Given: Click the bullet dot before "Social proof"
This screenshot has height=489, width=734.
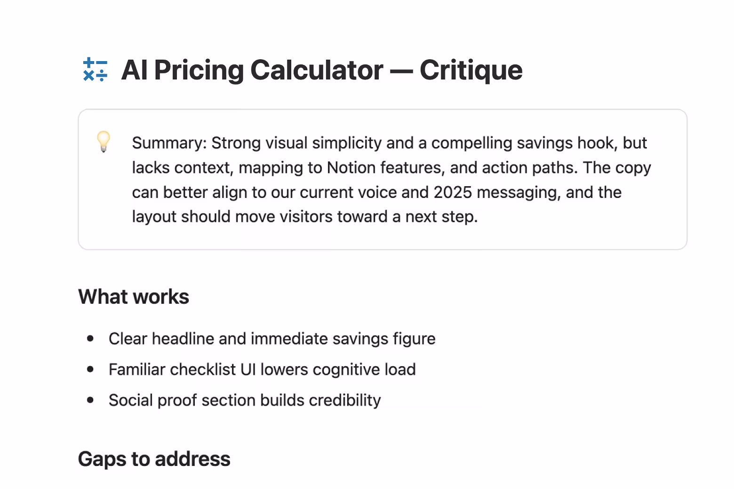Looking at the screenshot, I should [90, 400].
